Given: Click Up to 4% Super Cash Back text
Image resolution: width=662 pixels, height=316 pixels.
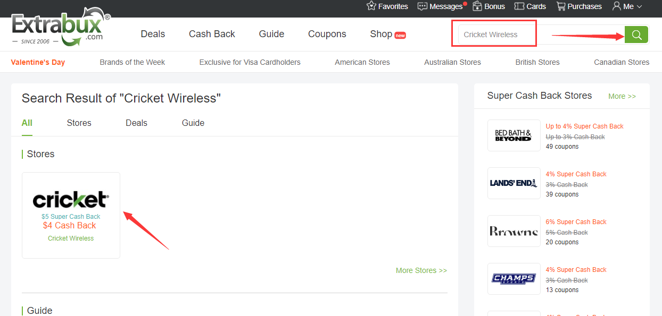Looking at the screenshot, I should [x=584, y=126].
